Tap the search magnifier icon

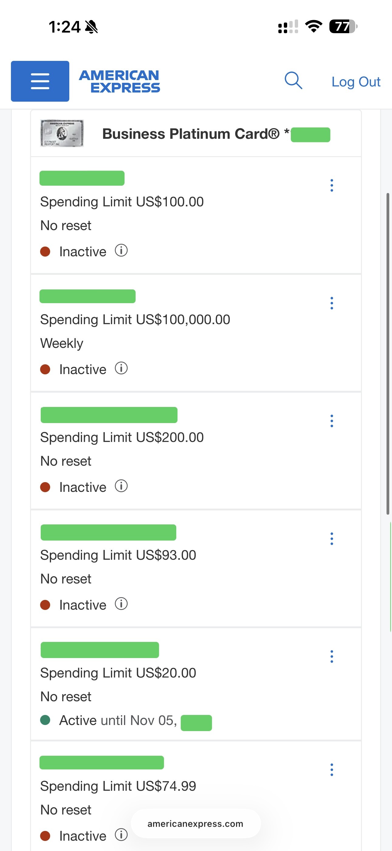click(293, 81)
